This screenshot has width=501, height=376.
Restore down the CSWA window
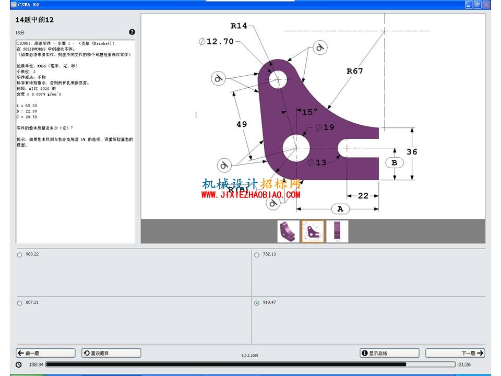(x=478, y=5)
